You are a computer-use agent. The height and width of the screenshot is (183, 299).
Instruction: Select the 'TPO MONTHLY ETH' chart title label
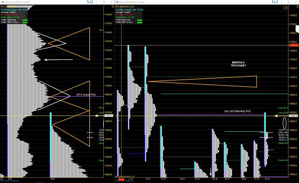125,7
